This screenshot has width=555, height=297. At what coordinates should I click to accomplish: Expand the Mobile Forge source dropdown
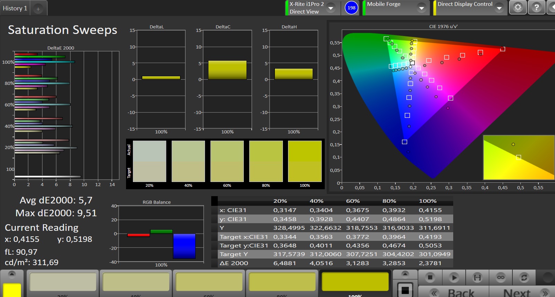(x=421, y=8)
